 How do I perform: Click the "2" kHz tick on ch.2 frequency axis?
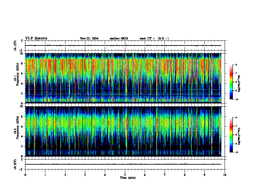click(22, 146)
